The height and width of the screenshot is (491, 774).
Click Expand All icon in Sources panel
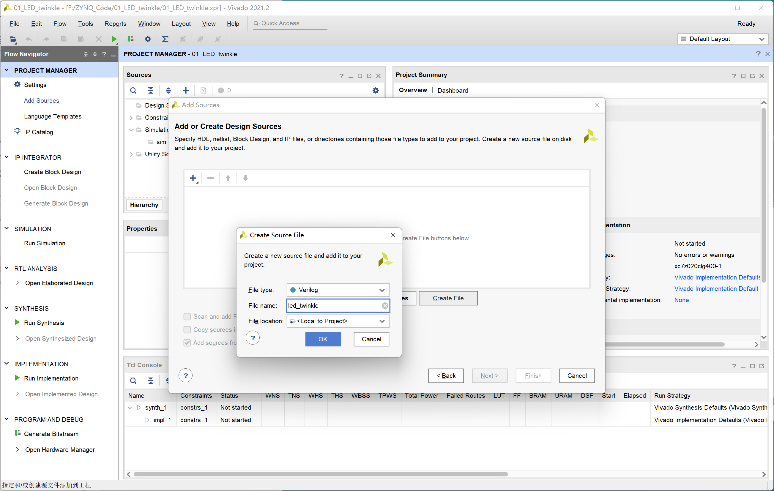168,90
